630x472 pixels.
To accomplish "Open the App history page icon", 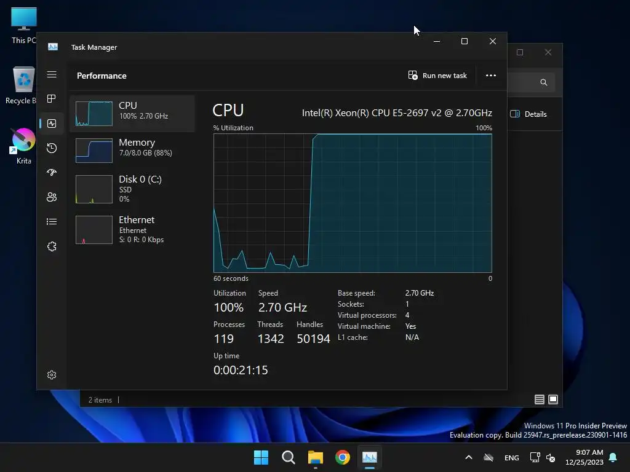I will 52,148.
